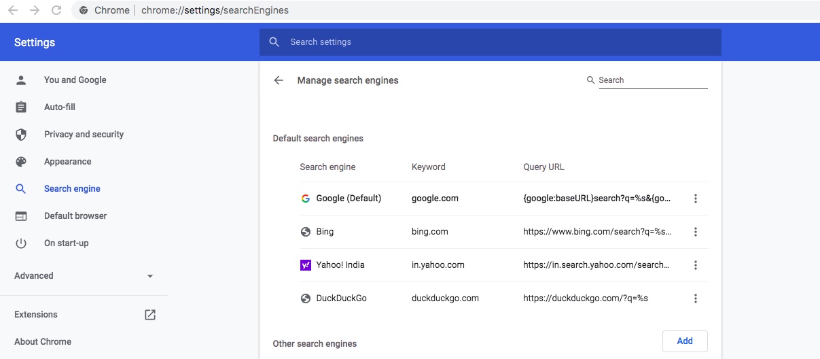Viewport: 820px width, 359px height.
Task: Click the 'Query URL' column header
Action: [x=543, y=167]
